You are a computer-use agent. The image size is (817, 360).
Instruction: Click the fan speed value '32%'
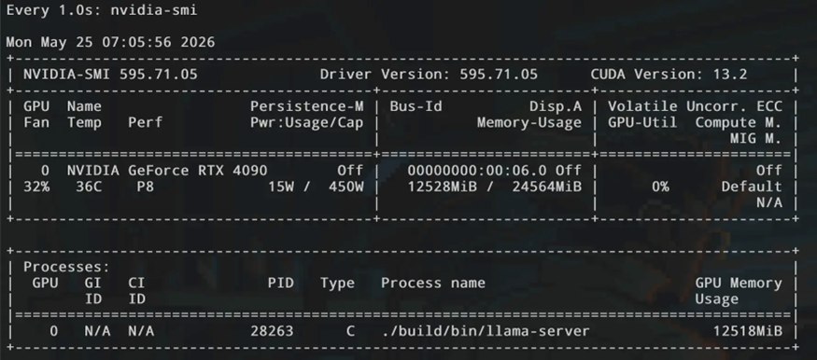36,187
